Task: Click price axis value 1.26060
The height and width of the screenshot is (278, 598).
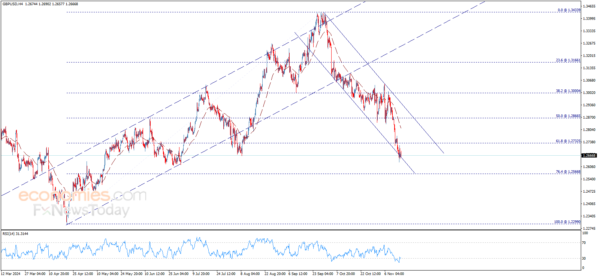Action: [x=589, y=167]
